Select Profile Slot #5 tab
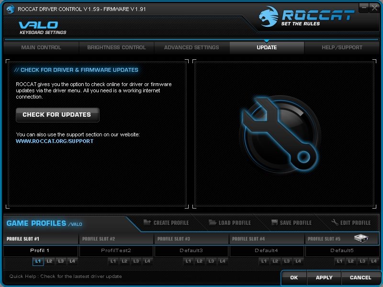Image resolution: width=383 pixels, height=287 pixels. [342, 239]
